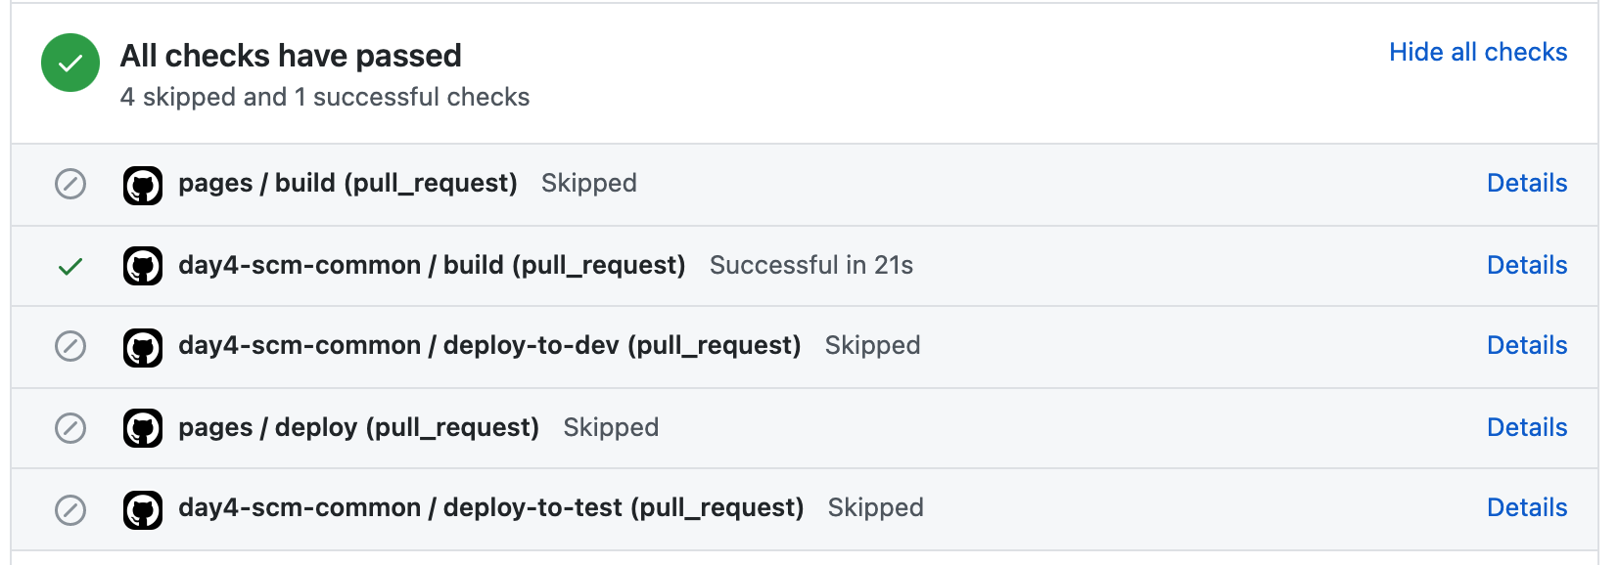Select the pages / build check name

click(x=348, y=183)
